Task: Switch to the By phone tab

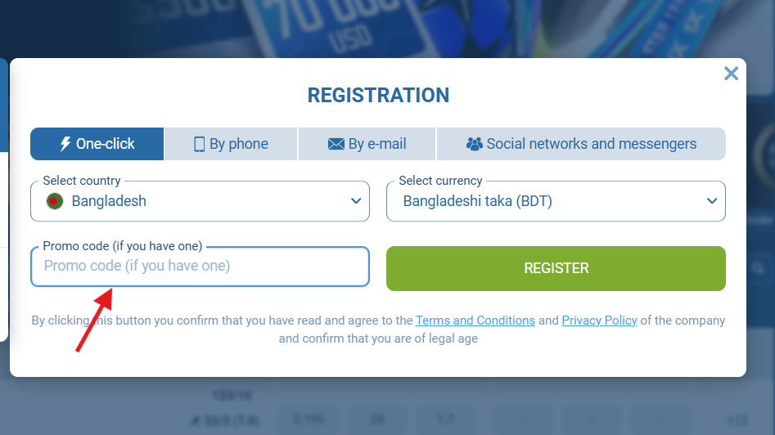Action: [232, 144]
